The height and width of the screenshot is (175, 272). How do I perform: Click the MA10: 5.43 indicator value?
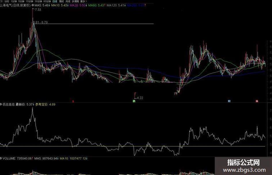60,5
